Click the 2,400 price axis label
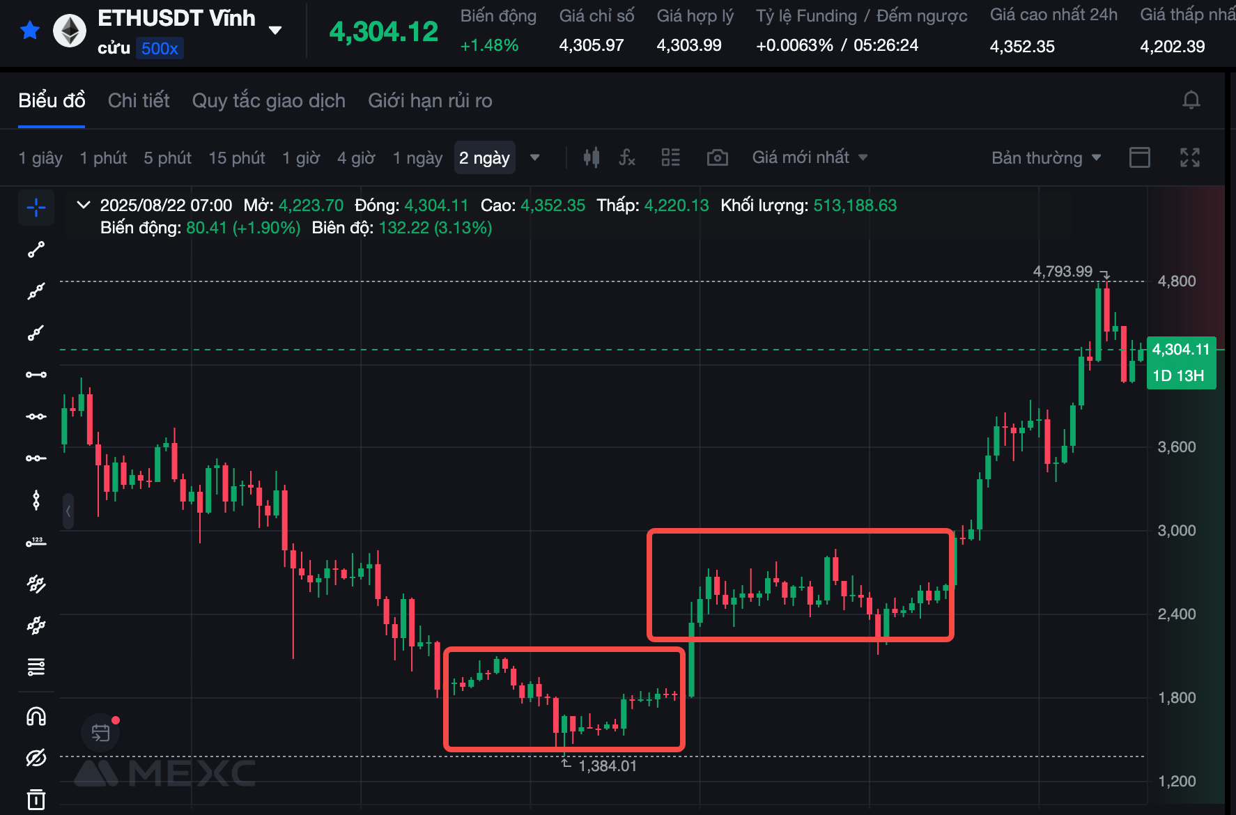Image resolution: width=1236 pixels, height=815 pixels. tap(1177, 614)
